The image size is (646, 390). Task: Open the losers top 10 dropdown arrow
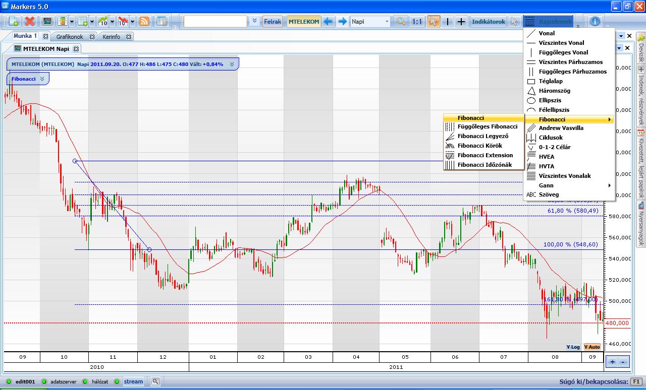(132, 22)
